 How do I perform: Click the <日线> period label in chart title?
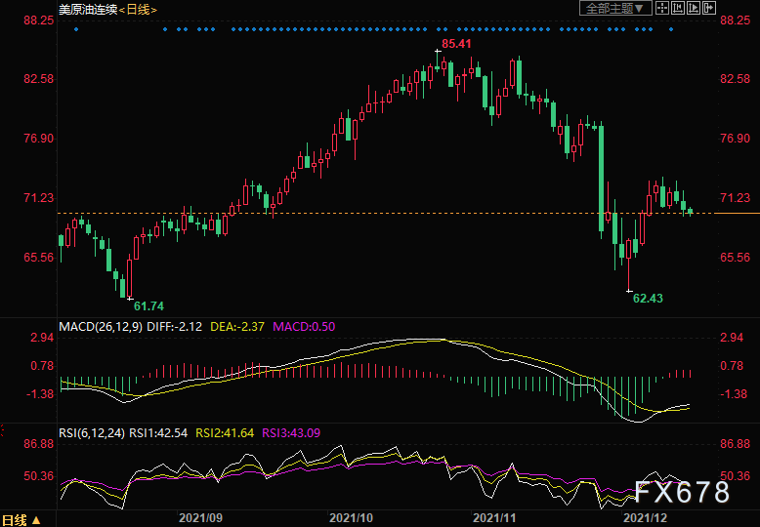(137, 9)
